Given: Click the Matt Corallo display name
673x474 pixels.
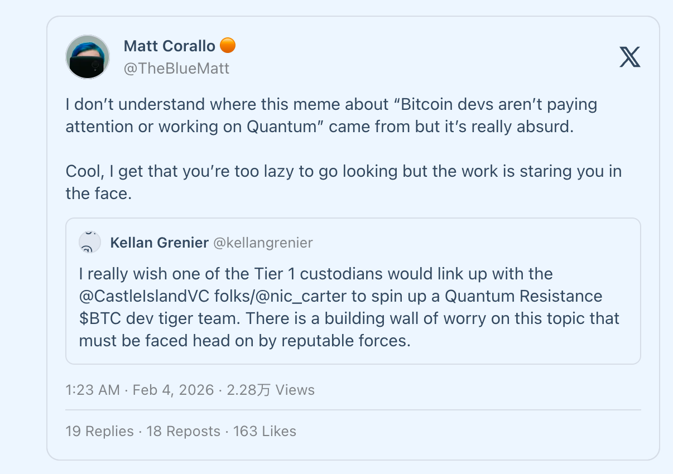Looking at the screenshot, I should (170, 46).
